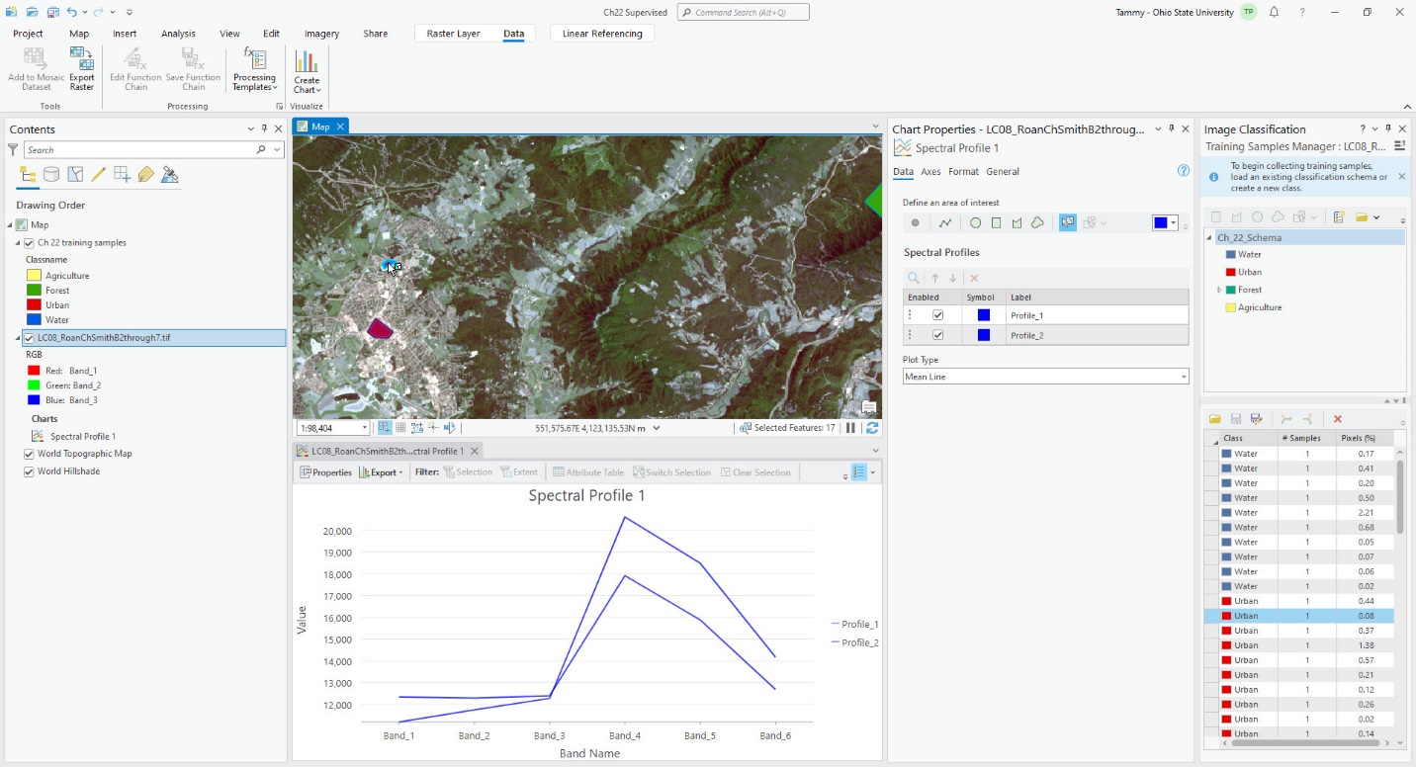Click the Processing Templates button

click(254, 69)
